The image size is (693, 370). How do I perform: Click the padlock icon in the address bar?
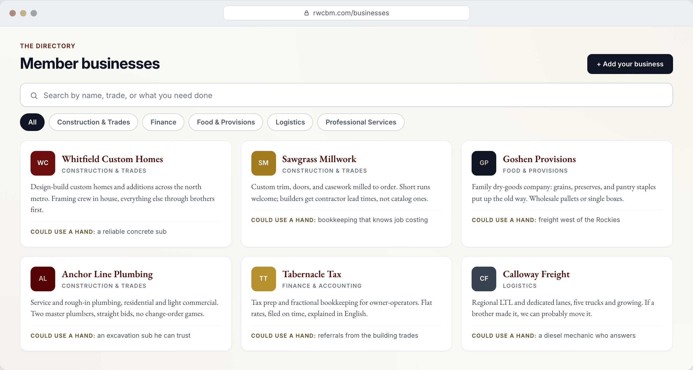click(306, 13)
